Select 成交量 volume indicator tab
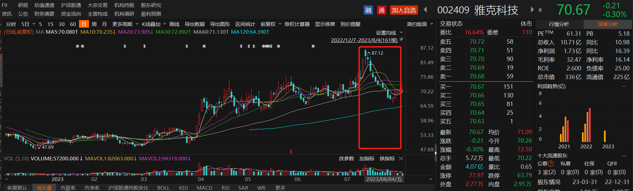The image size is (633, 191). pyautogui.click(x=44, y=188)
